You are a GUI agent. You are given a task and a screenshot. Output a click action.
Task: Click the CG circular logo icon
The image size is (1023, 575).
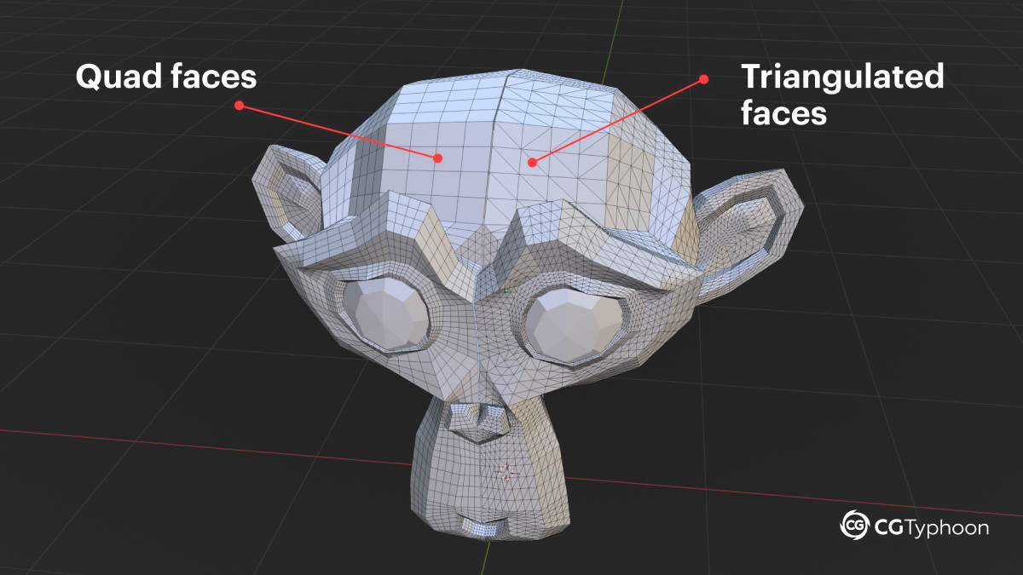coord(855,526)
